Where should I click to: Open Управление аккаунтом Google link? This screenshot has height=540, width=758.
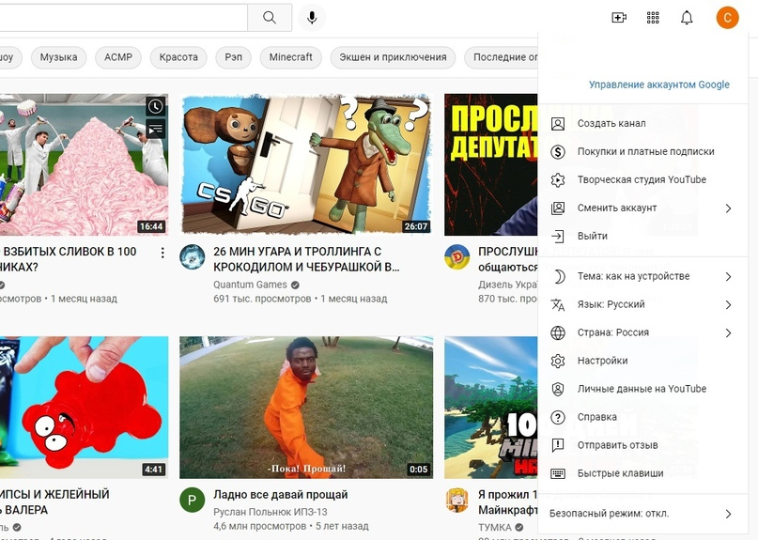(658, 85)
